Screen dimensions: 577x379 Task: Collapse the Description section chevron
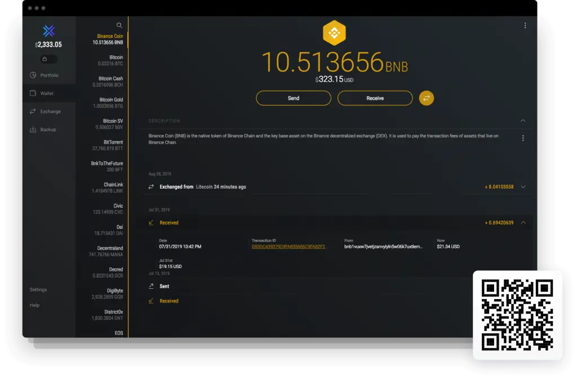[523, 121]
